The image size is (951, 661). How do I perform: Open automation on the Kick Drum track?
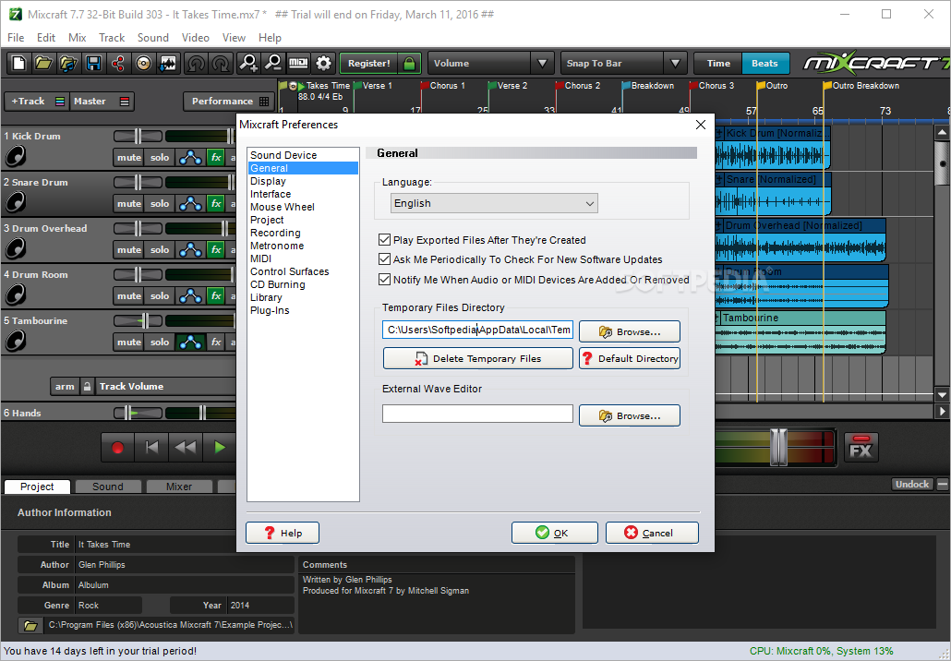pyautogui.click(x=190, y=158)
